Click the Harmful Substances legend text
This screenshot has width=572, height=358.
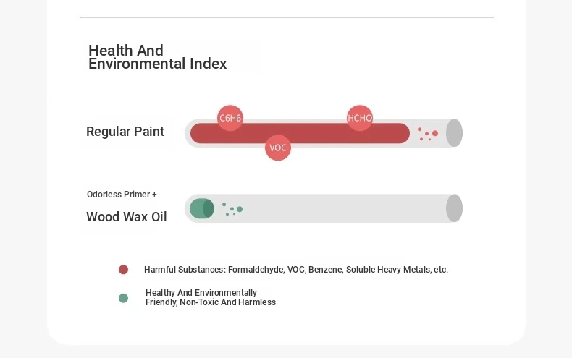[x=296, y=270]
